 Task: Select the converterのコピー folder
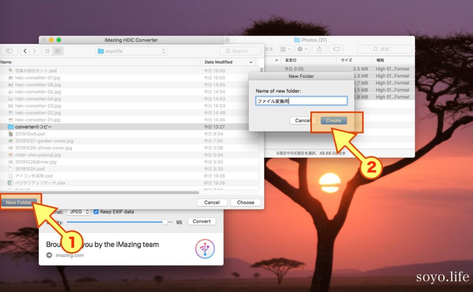pos(129,127)
